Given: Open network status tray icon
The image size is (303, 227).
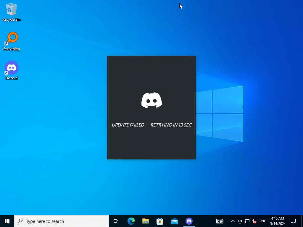Looking at the screenshot, I should 247,221.
